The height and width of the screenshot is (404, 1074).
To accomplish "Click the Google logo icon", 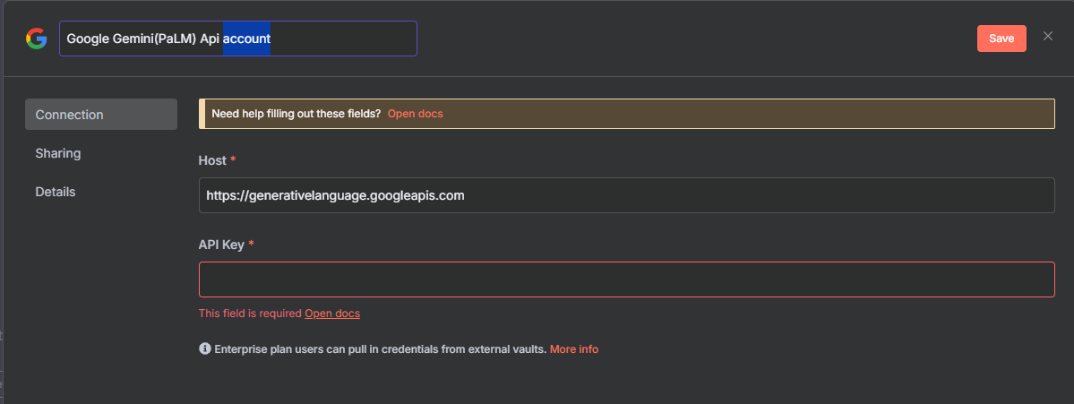I will pyautogui.click(x=37, y=39).
